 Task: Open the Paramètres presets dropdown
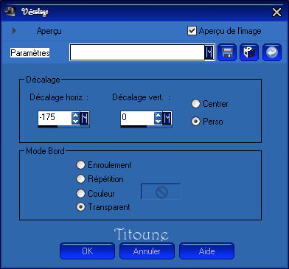click(x=209, y=52)
